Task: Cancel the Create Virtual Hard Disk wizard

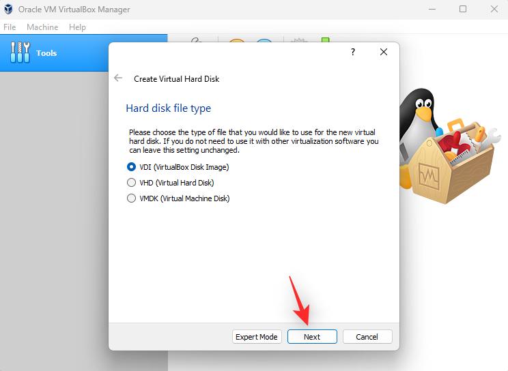Action: click(x=367, y=337)
